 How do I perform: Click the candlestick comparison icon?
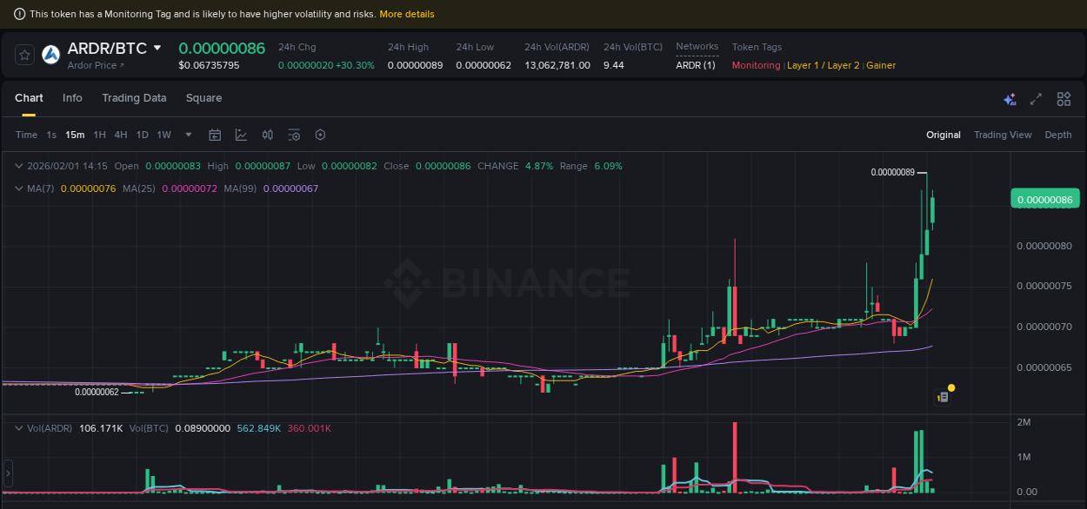tap(267, 135)
